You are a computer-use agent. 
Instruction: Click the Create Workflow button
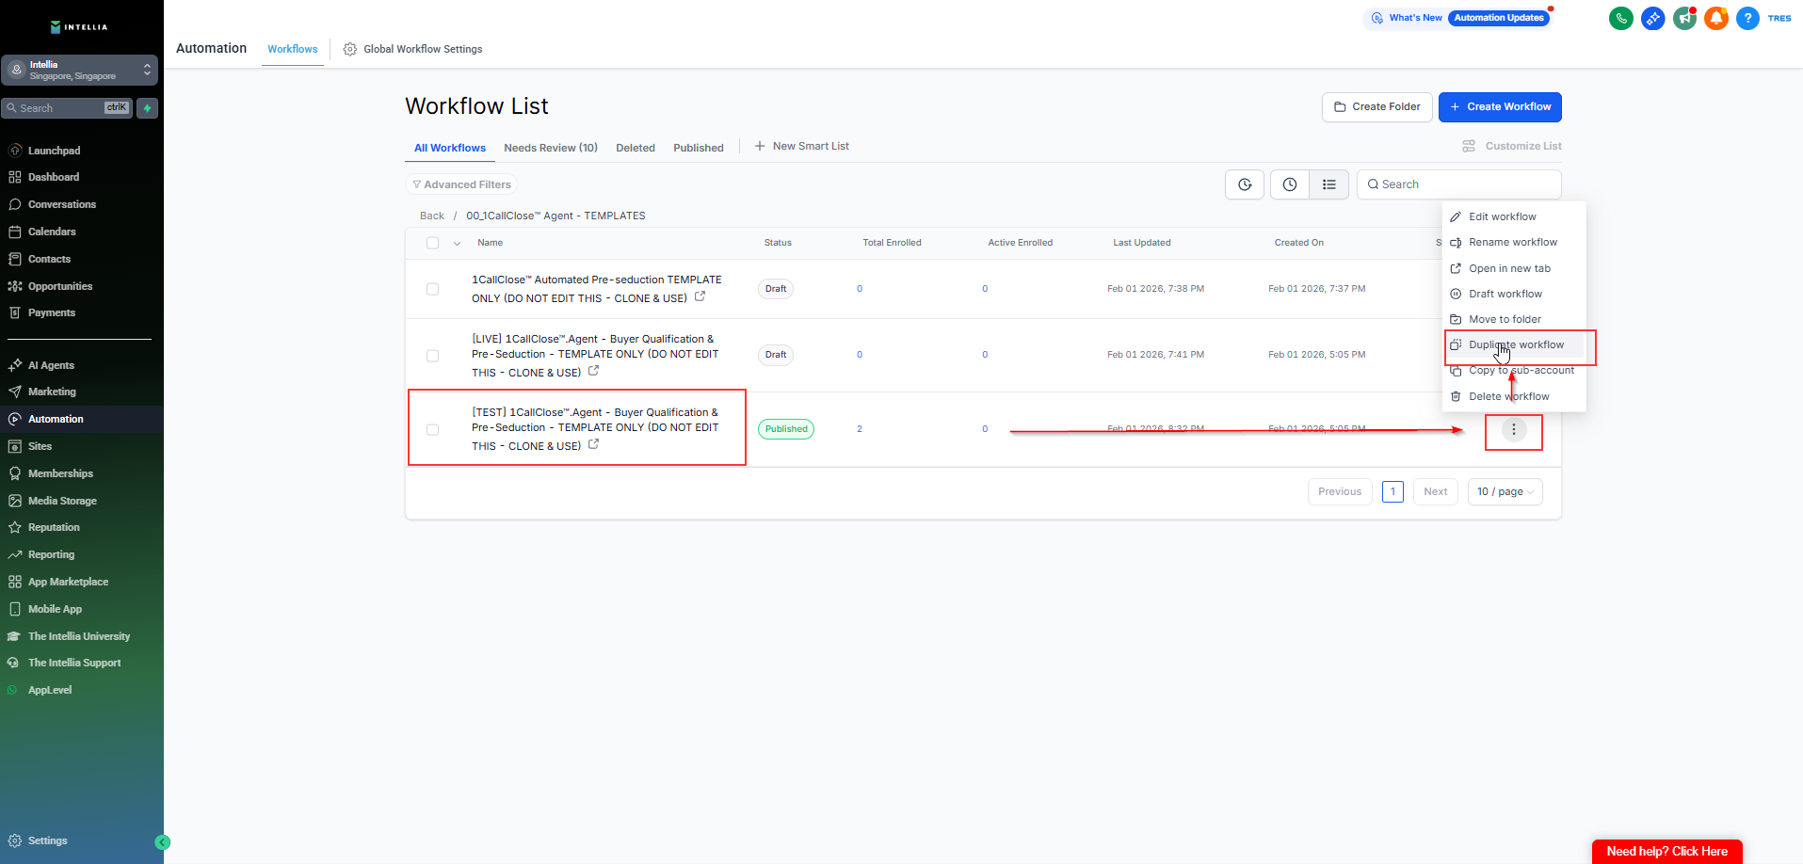1500,107
